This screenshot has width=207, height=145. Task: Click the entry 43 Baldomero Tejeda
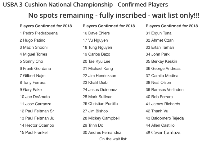point(164,118)
